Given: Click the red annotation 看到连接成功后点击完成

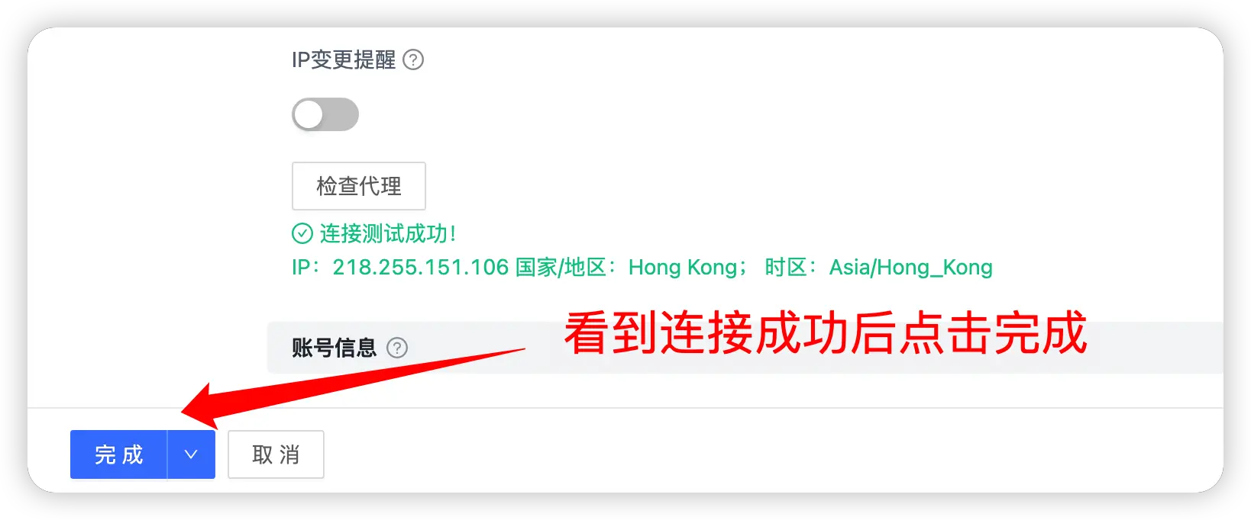Looking at the screenshot, I should (x=826, y=333).
